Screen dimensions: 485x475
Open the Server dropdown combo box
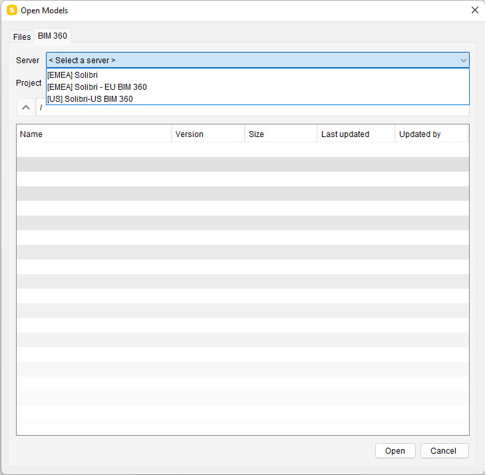click(257, 60)
